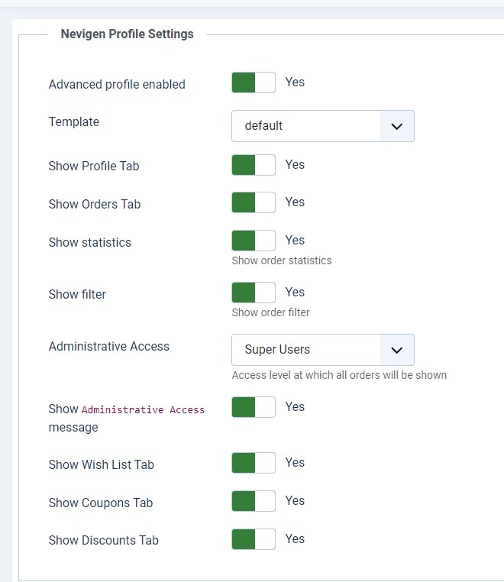Open the Template dropdown showing default
This screenshot has width=504, height=582.
pos(322,126)
